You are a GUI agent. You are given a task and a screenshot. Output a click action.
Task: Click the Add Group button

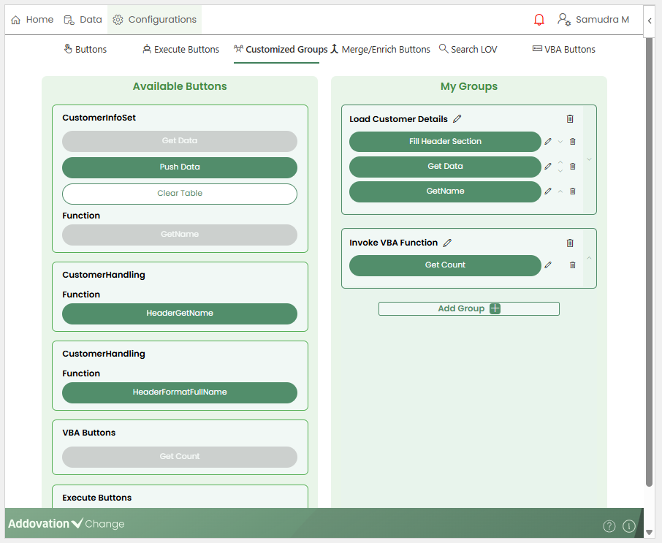[468, 308]
